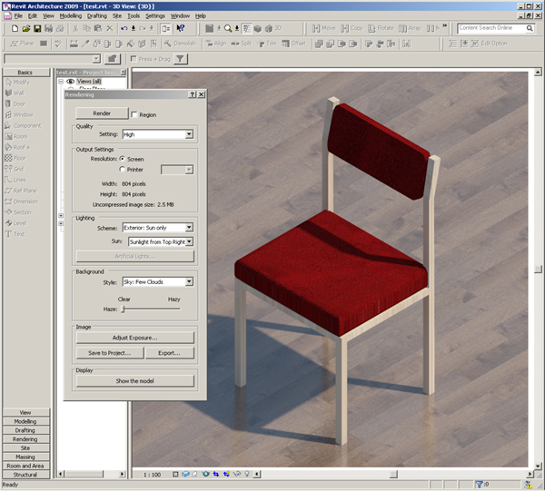Open the Modelling menu

71,16
